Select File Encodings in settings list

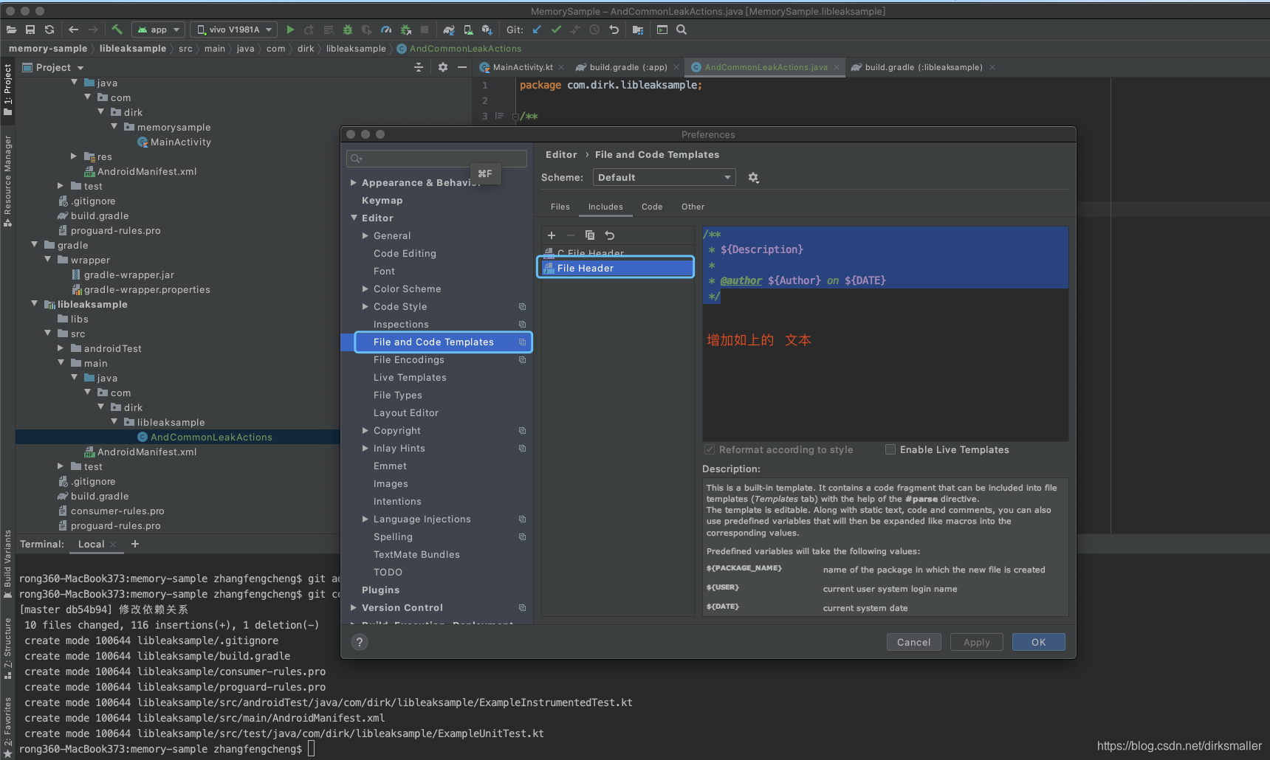(x=409, y=359)
